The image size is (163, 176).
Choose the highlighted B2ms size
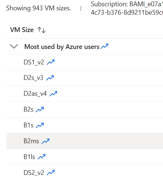pos(85,141)
